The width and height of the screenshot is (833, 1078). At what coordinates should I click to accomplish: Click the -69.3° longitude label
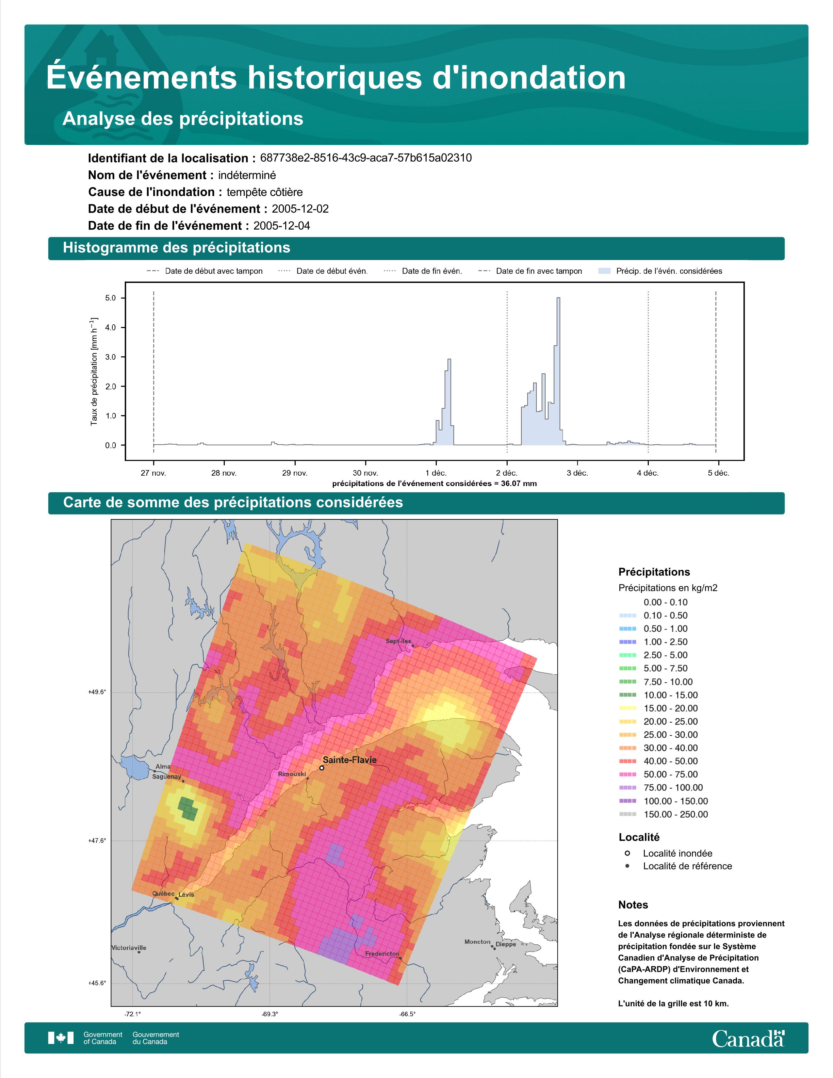tap(270, 1014)
